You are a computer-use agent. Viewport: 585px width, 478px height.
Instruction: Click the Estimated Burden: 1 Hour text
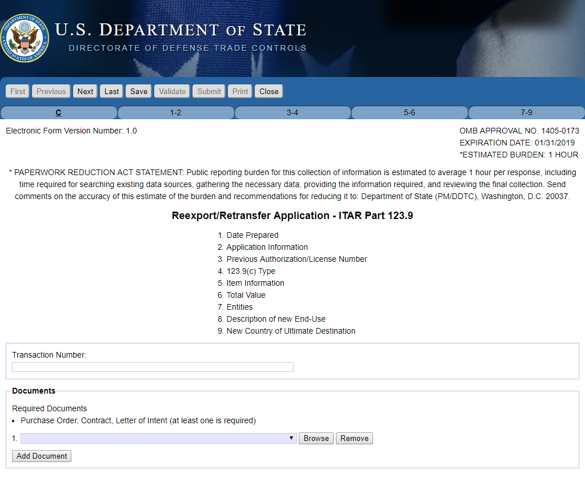click(x=519, y=155)
